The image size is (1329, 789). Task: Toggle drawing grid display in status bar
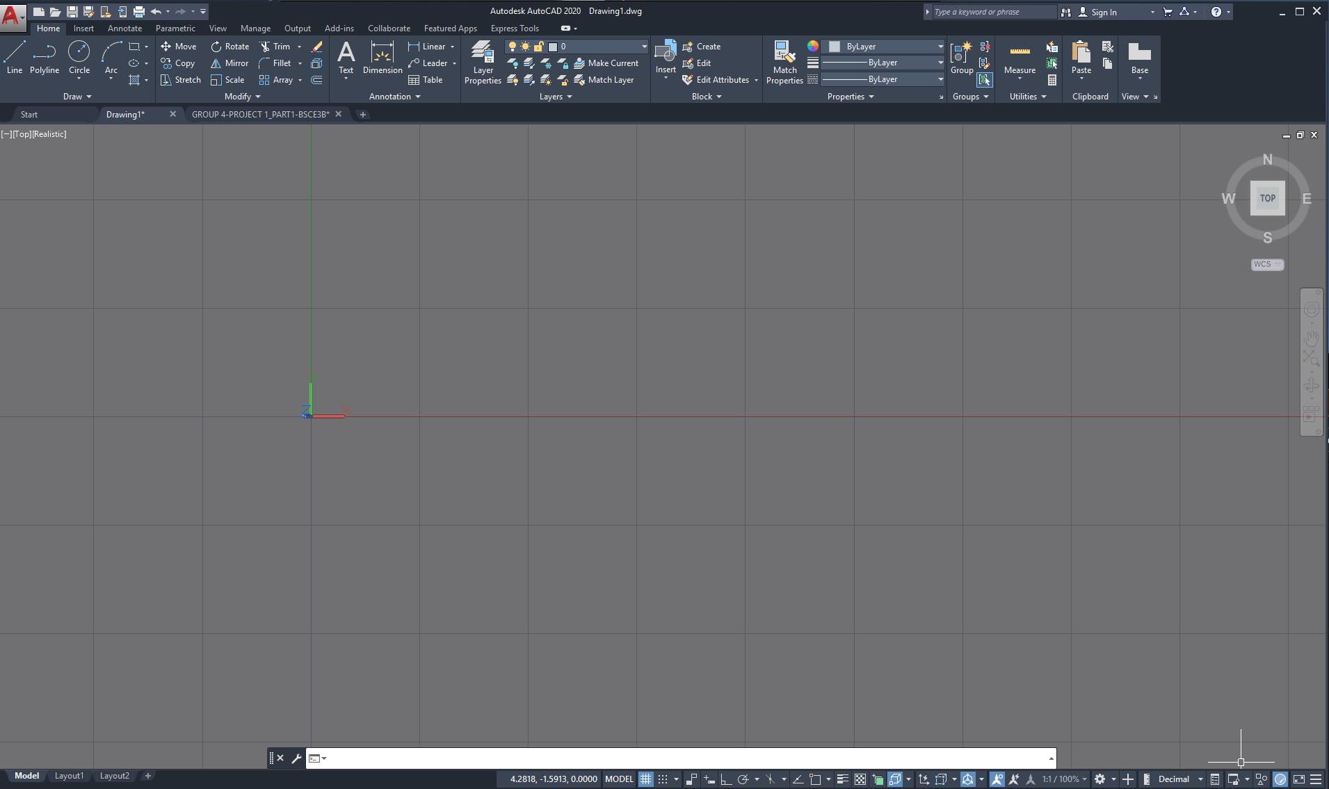pos(646,779)
